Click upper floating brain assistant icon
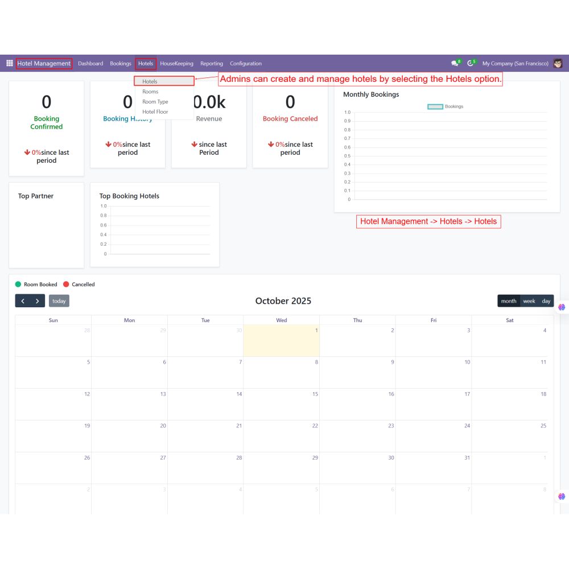Image resolution: width=569 pixels, height=569 pixels. (x=562, y=307)
